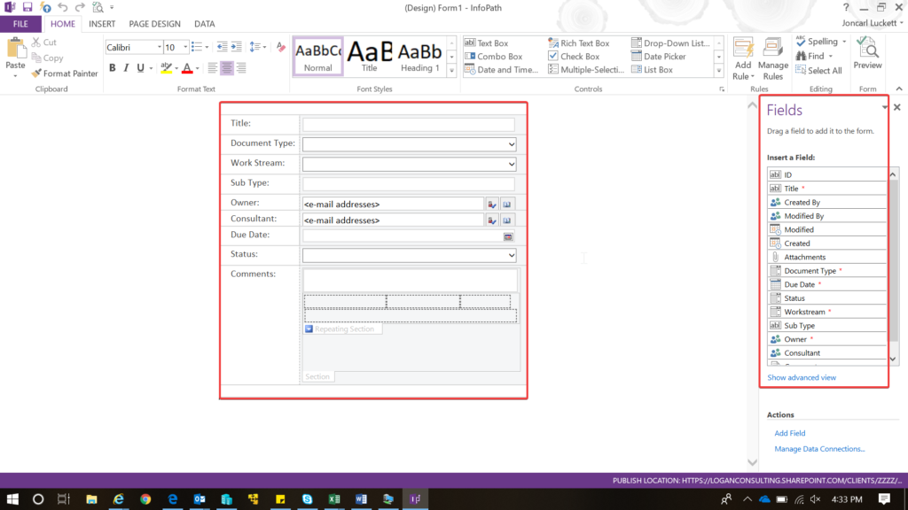Image resolution: width=908 pixels, height=510 pixels.
Task: Align text left
Action: coord(213,67)
